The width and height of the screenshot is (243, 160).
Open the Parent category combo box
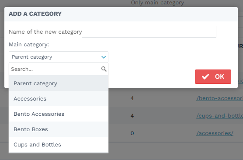tap(59, 57)
